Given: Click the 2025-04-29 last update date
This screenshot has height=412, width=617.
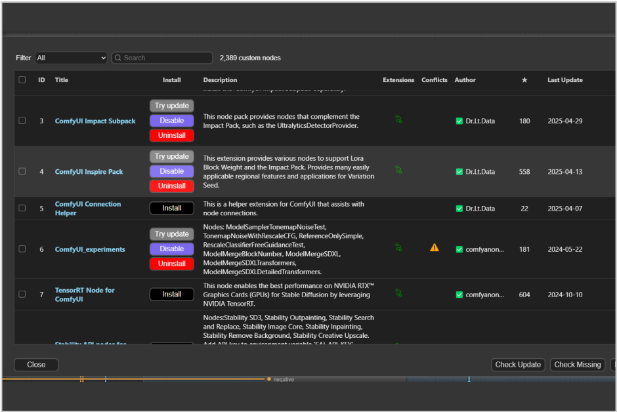Looking at the screenshot, I should coord(565,121).
